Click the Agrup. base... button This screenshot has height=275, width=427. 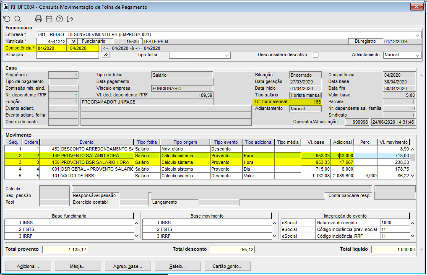(x=128, y=266)
